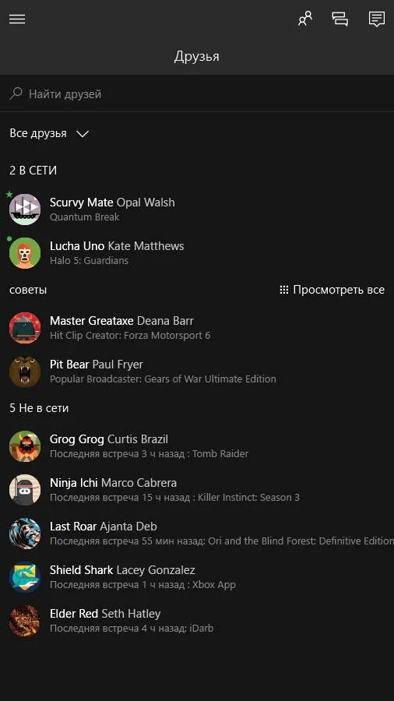This screenshot has height=701, width=394.
Task: Open the messages icon
Action: [377, 19]
